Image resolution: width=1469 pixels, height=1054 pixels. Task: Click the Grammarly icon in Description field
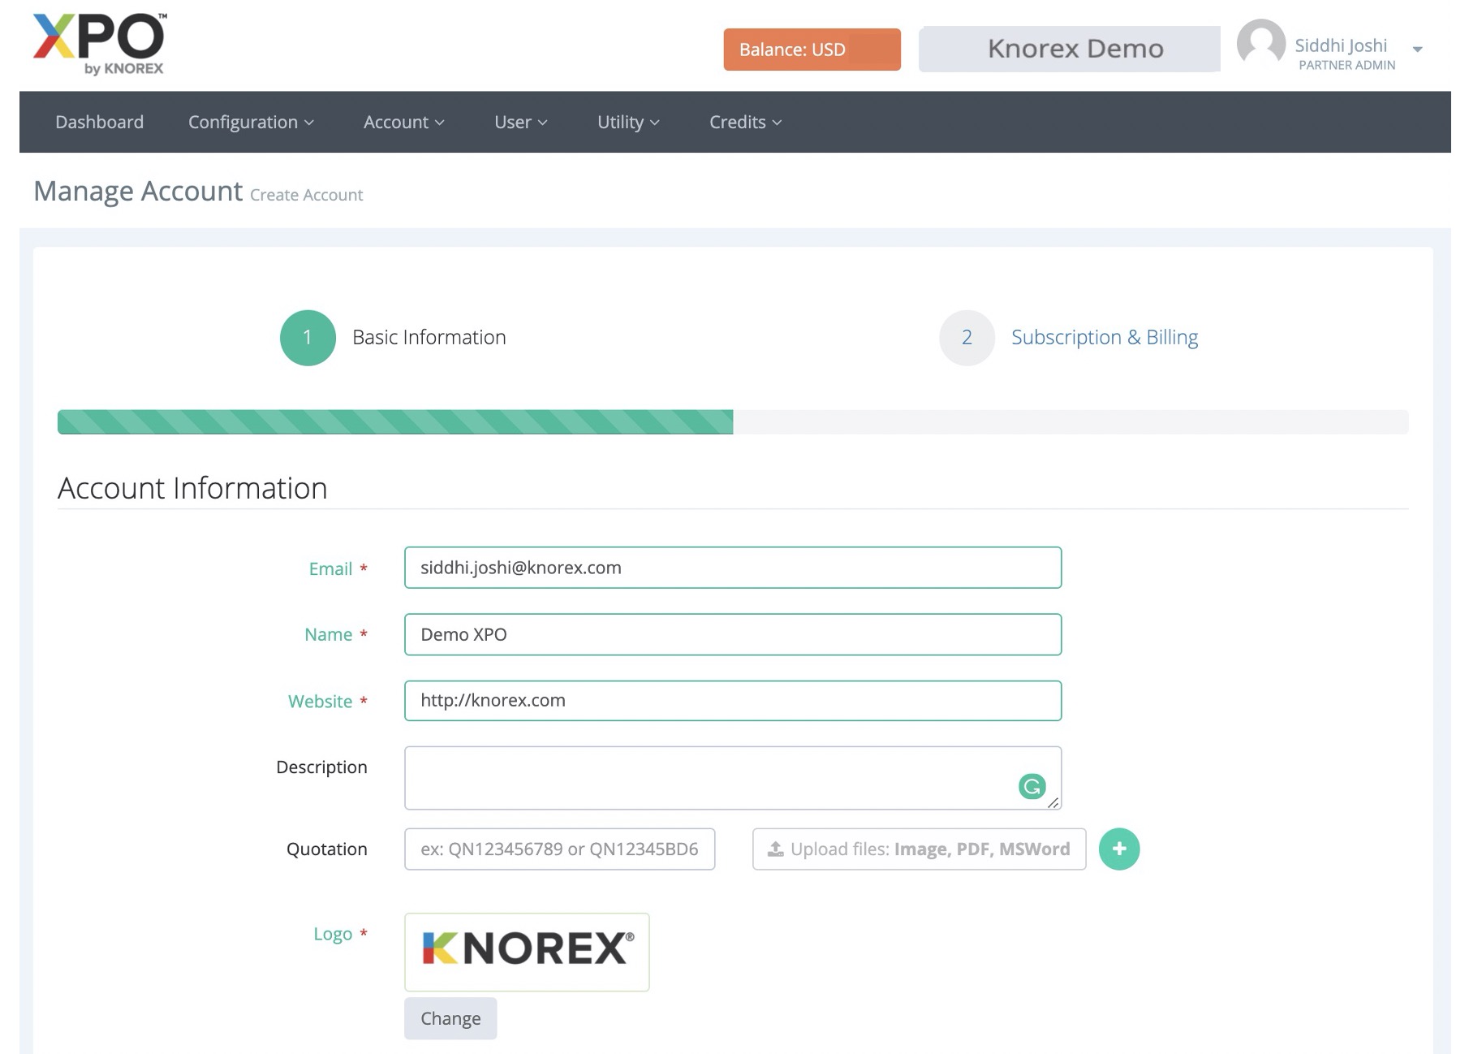point(1032,786)
